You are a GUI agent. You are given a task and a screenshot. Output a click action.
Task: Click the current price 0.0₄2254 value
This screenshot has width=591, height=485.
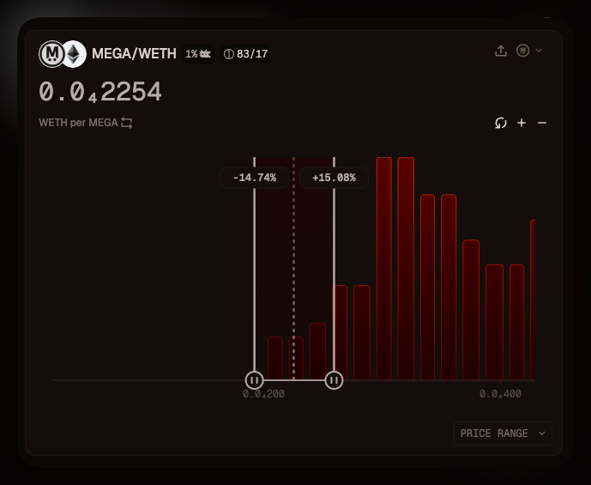pos(100,92)
